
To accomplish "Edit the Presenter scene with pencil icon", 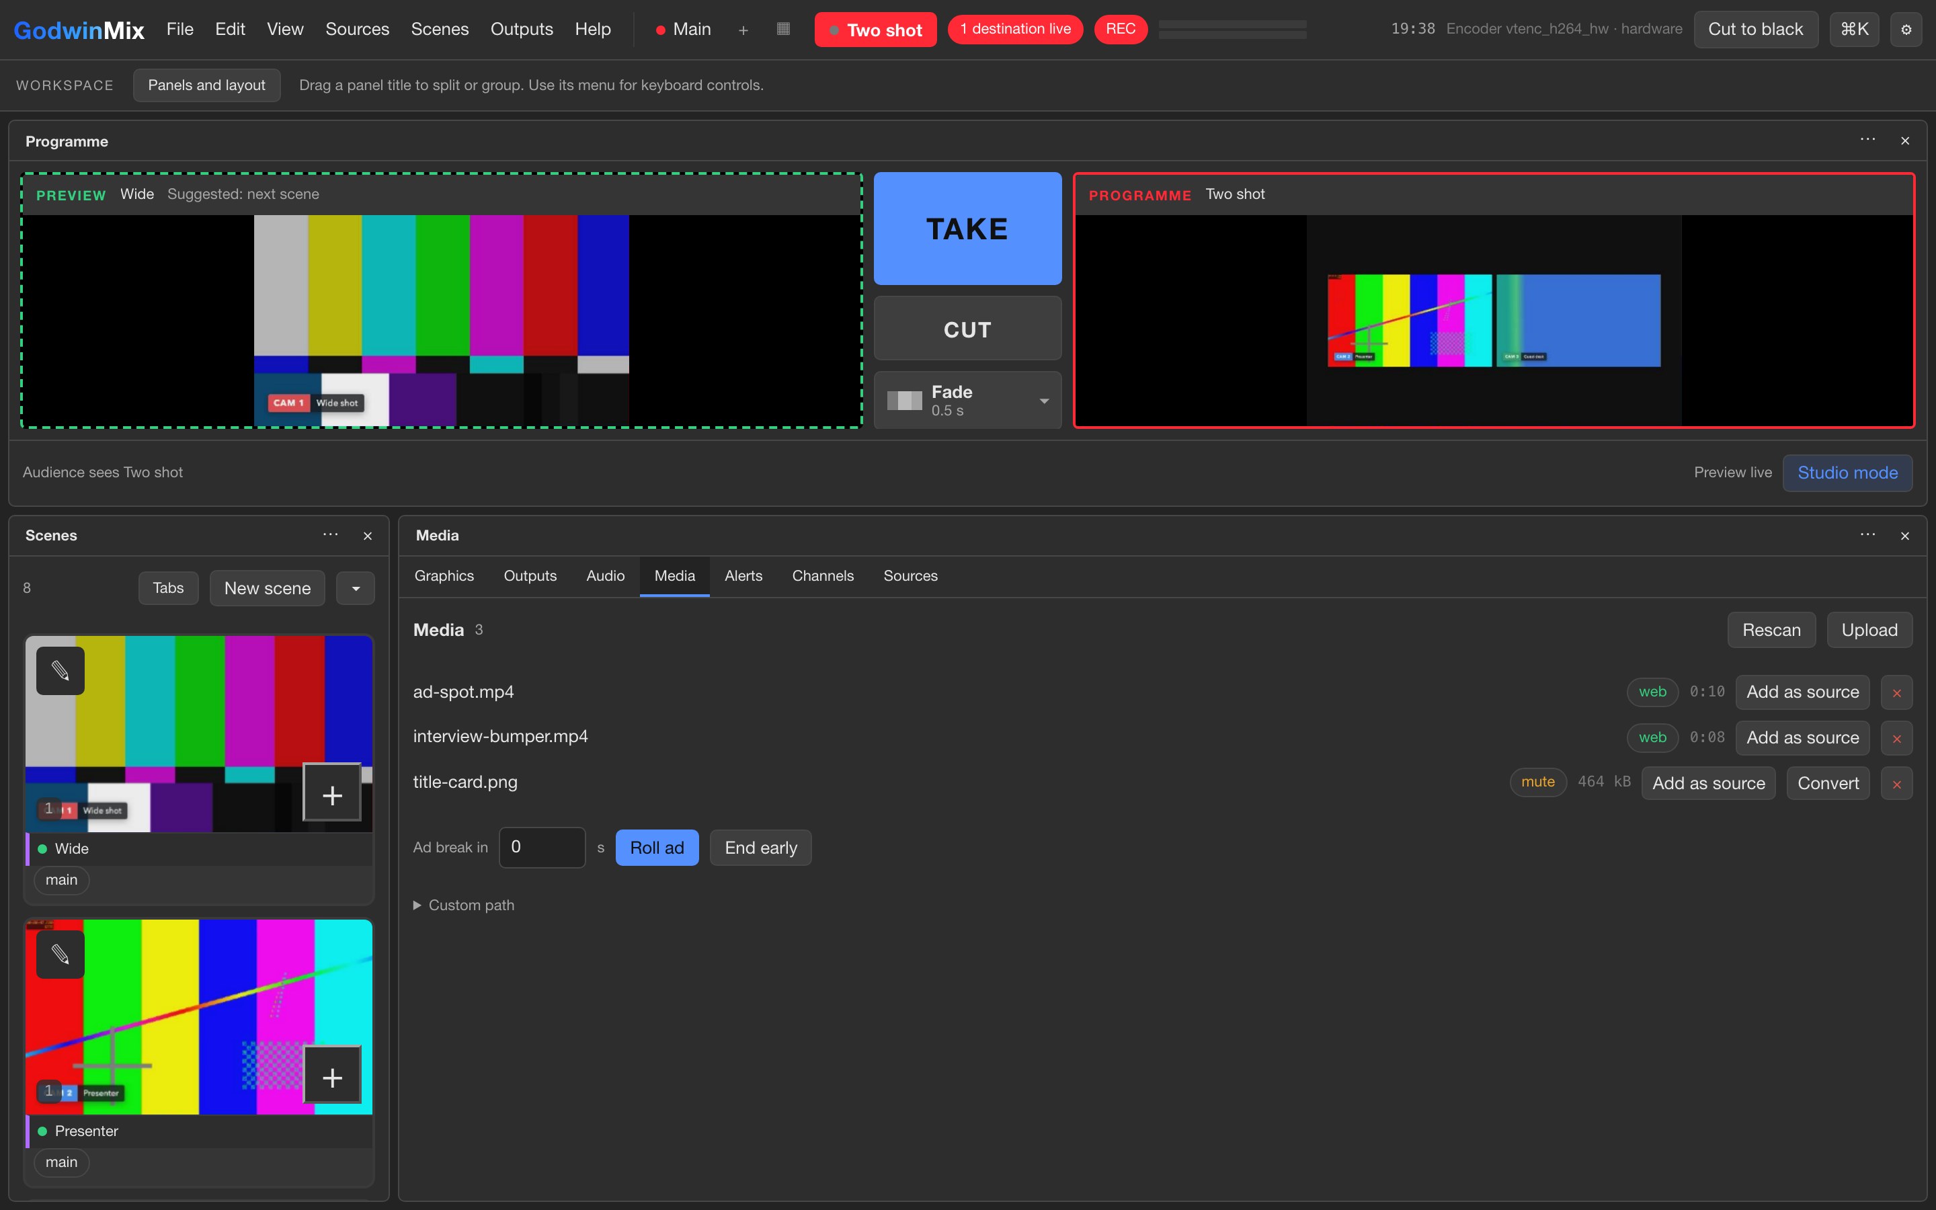I will [60, 954].
